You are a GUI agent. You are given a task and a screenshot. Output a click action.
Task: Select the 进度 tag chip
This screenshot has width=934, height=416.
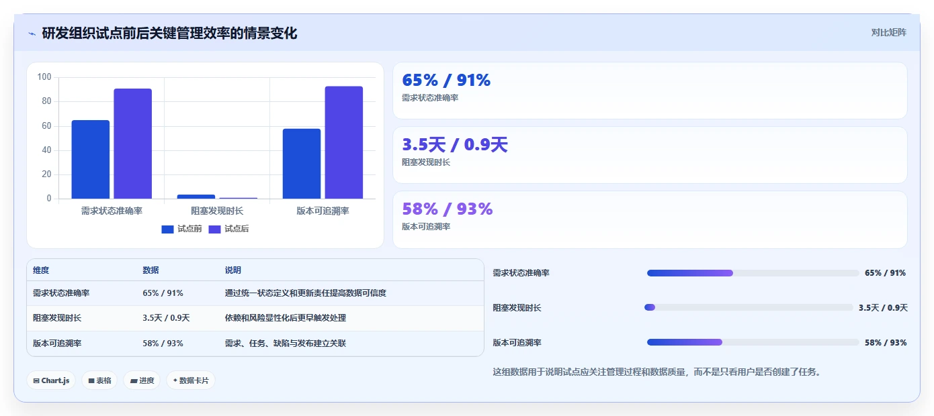coord(142,380)
